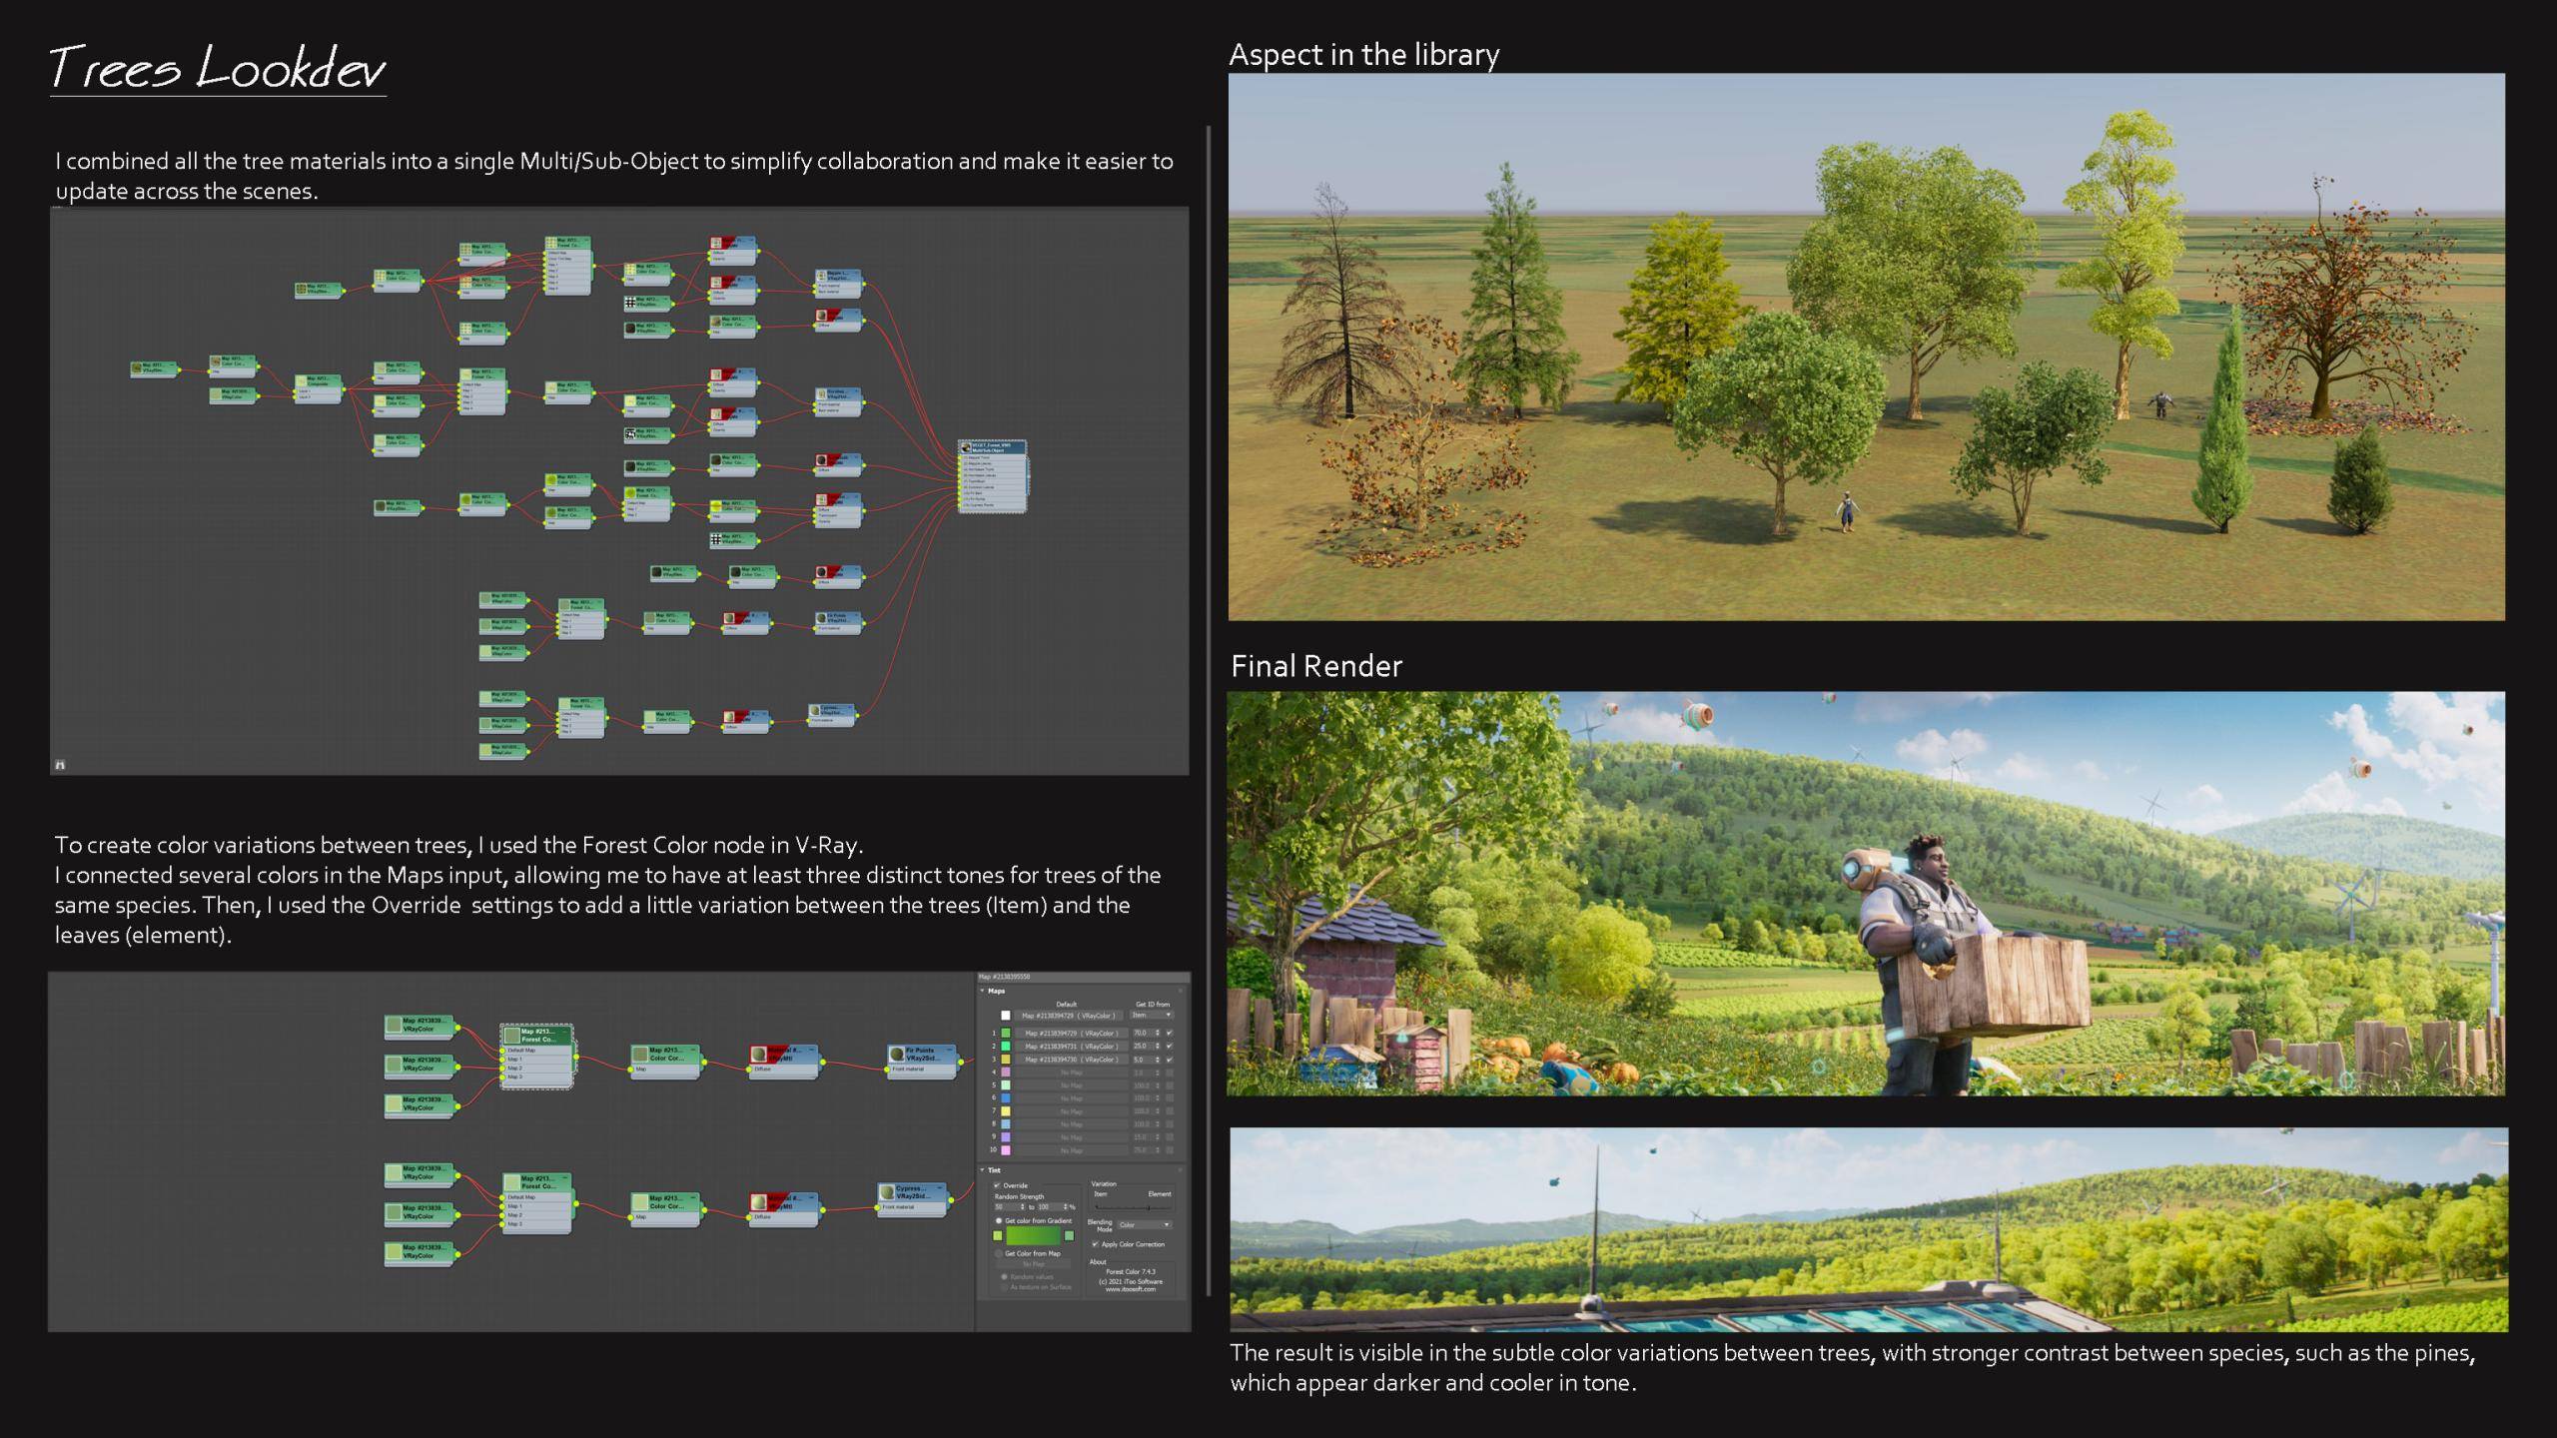Image resolution: width=2557 pixels, height=1438 pixels.
Task: Click the bottommost VRayColor node swatch in lower graph
Action: click(x=394, y=1252)
